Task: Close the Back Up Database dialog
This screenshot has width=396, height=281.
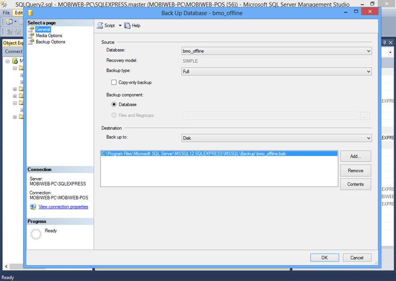Action: click(x=370, y=11)
